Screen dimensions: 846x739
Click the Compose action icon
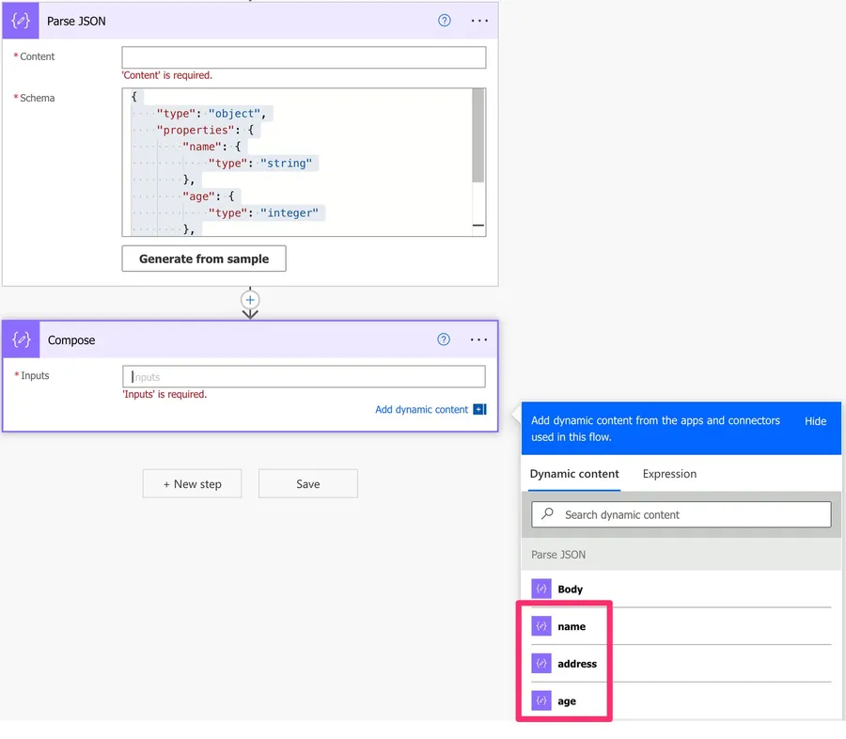point(21,340)
